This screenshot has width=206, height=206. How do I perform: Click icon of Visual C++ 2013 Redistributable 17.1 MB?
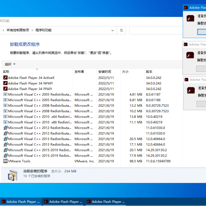click(5, 144)
